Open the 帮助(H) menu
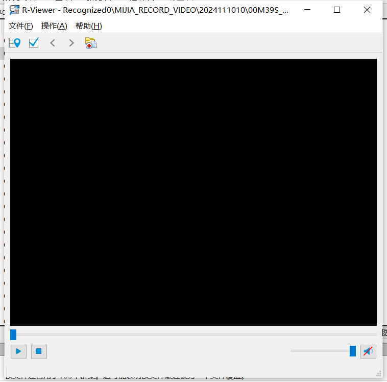The width and height of the screenshot is (387, 382). [89, 26]
